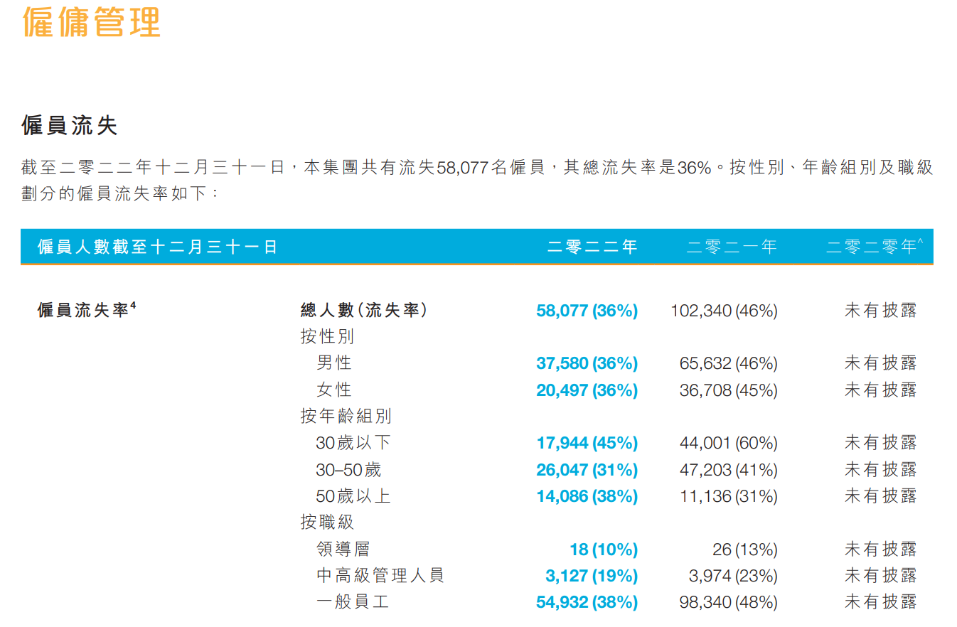Select row label 中高級管理人員

[380, 576]
